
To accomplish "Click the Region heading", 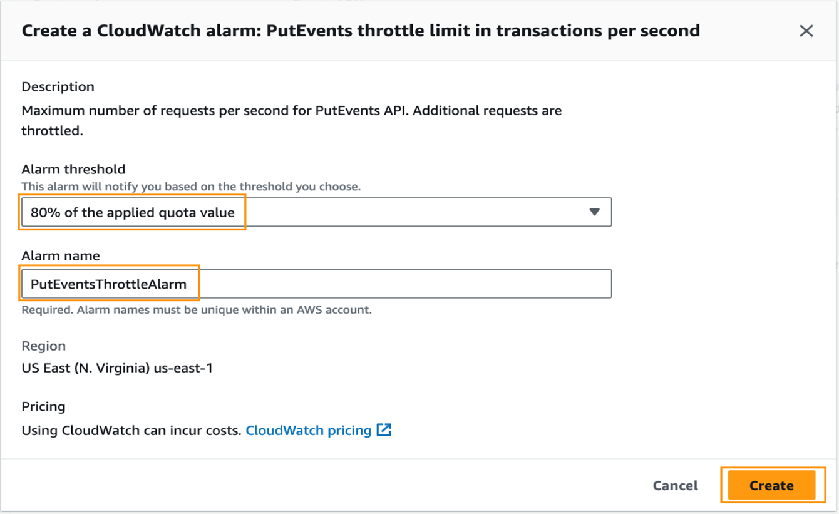I will click(43, 346).
